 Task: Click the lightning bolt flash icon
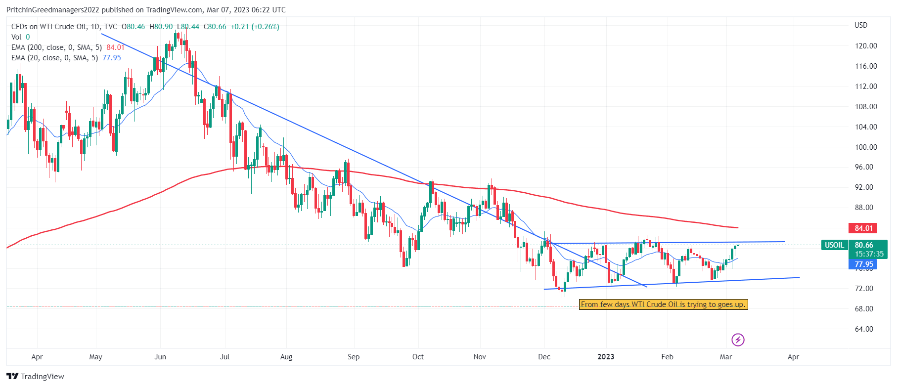point(738,340)
